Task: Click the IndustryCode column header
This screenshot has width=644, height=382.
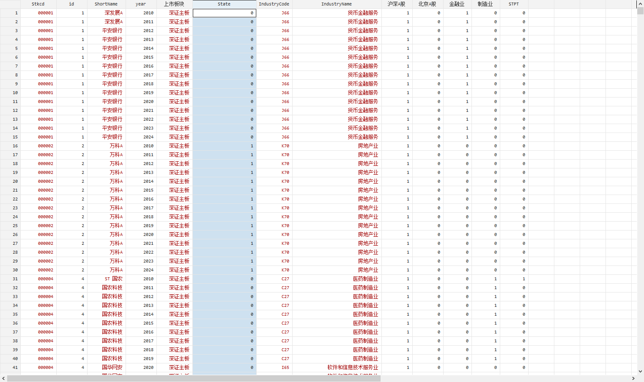Action: tap(274, 4)
